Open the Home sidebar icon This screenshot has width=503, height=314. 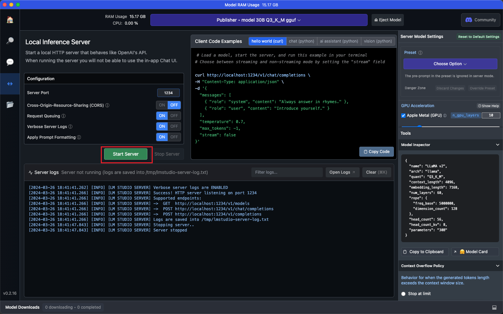(x=10, y=20)
